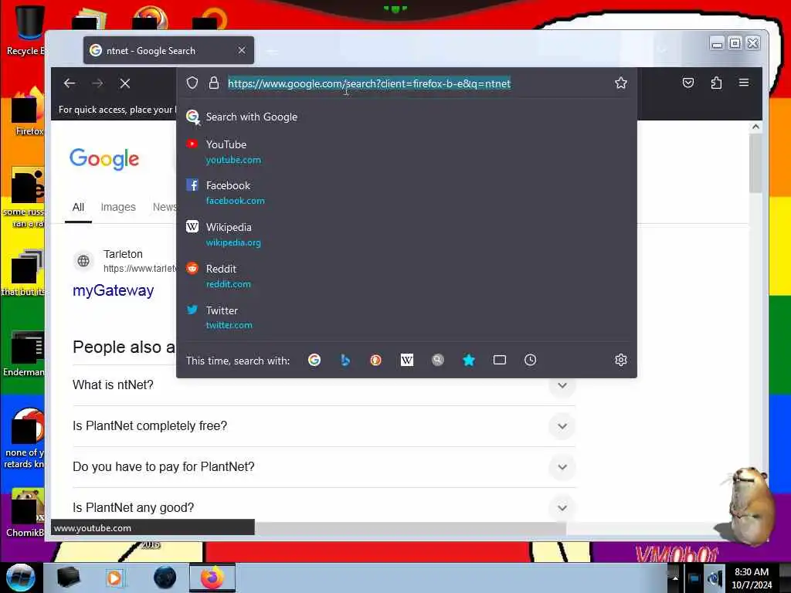Image resolution: width=791 pixels, height=593 pixels.
Task: Search this time with Google icon
Action: tap(314, 360)
